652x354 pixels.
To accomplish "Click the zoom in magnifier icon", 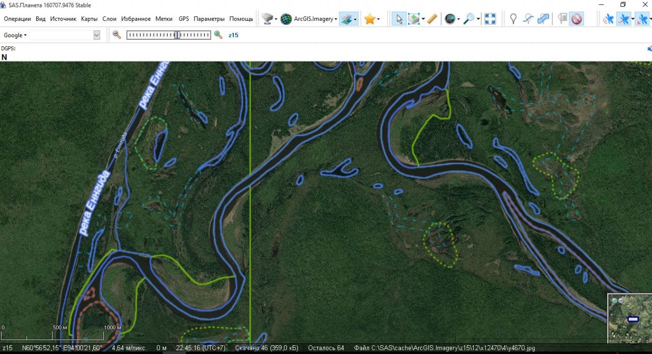I will coord(218,35).
